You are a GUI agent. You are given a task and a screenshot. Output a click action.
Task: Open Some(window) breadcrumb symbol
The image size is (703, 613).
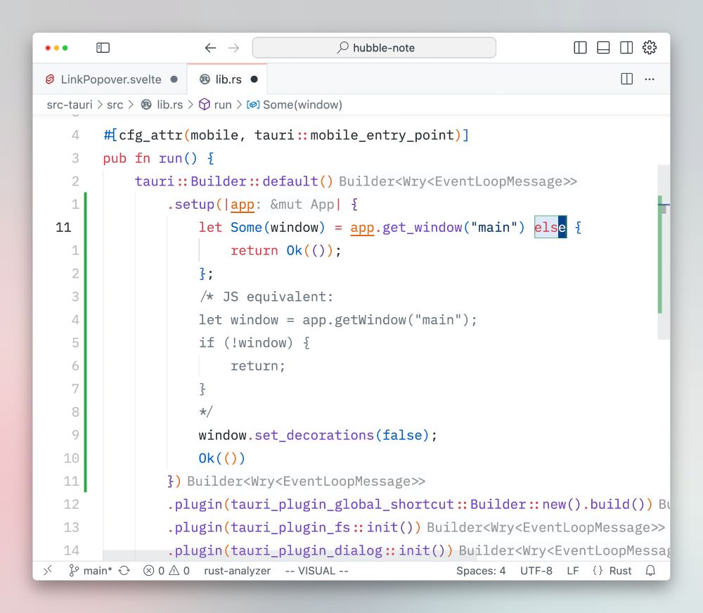pyautogui.click(x=295, y=105)
